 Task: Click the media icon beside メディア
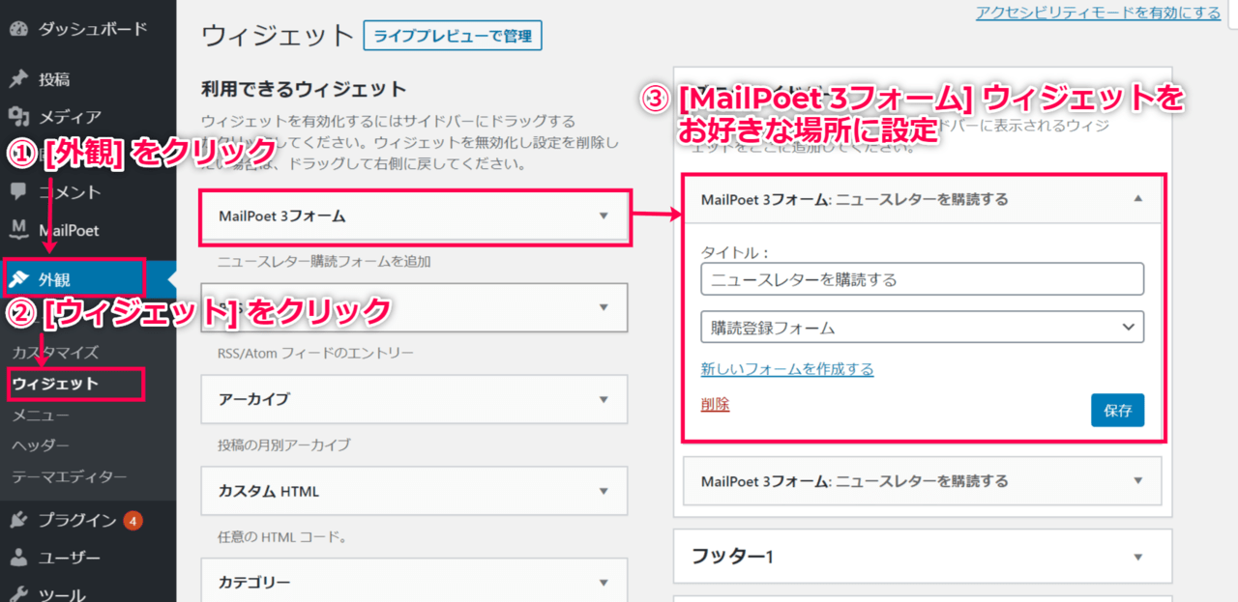[x=18, y=117]
